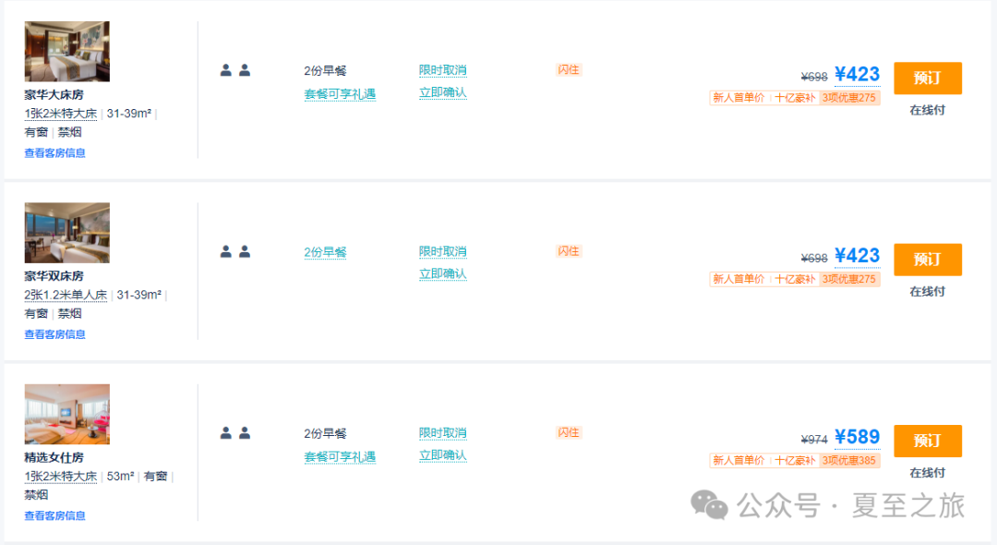Viewport: 997px width, 545px height.
Task: Open 精选女仕房 room photo thumbnail
Action: [x=66, y=414]
